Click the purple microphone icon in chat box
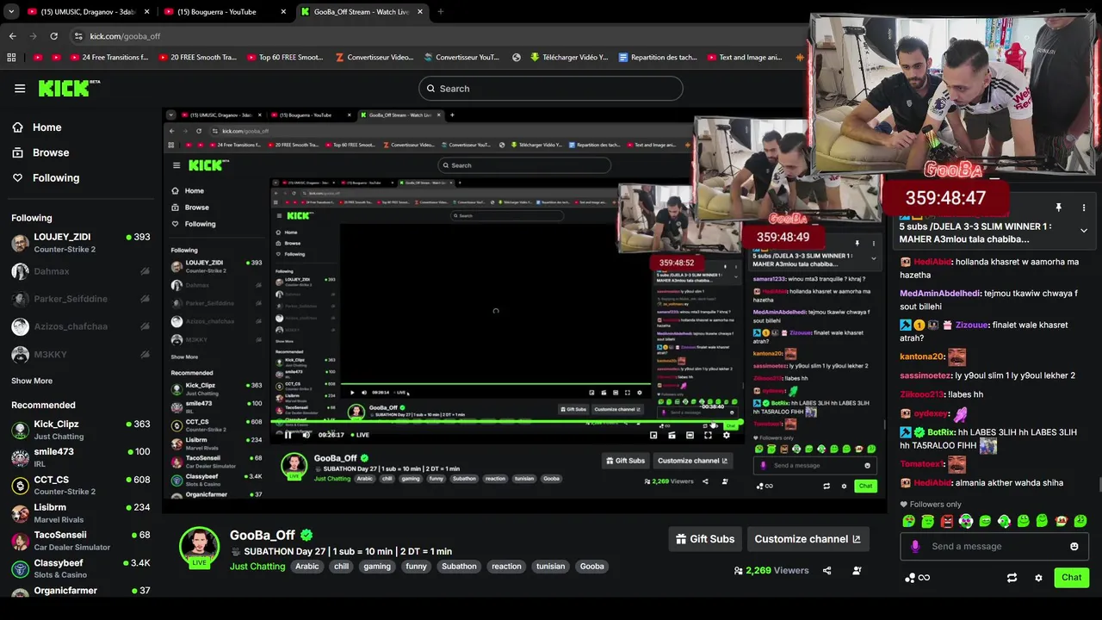Image resolution: width=1102 pixels, height=620 pixels. coord(914,546)
